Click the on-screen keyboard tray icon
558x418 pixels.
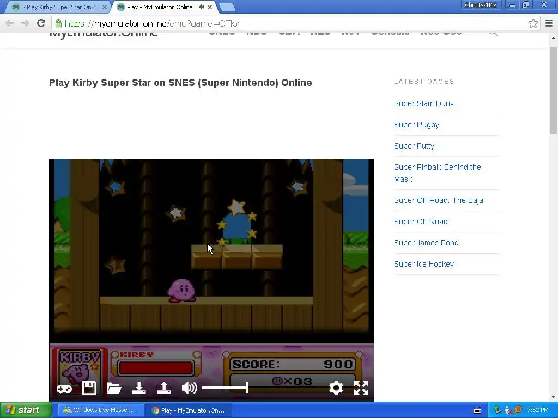tap(477, 410)
